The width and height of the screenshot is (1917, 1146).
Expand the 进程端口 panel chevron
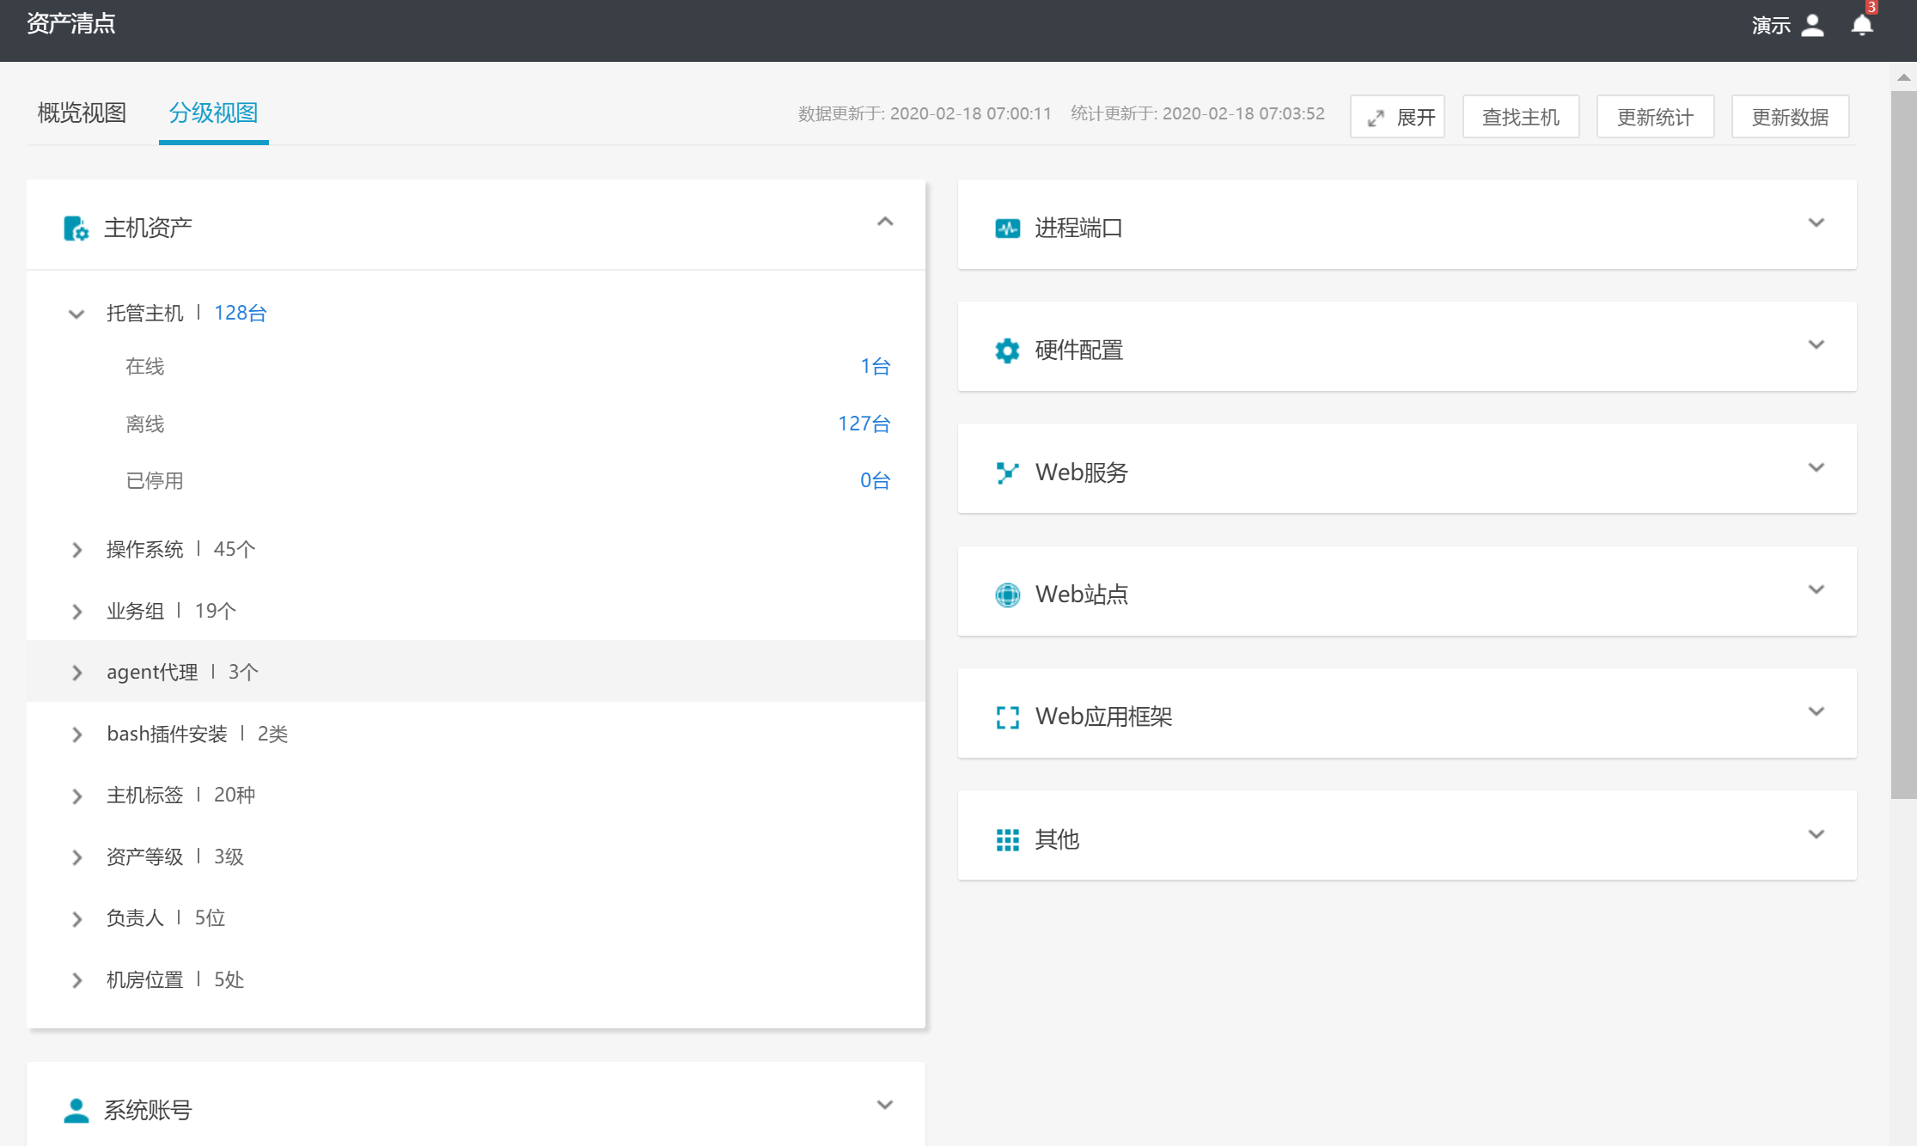click(1816, 223)
